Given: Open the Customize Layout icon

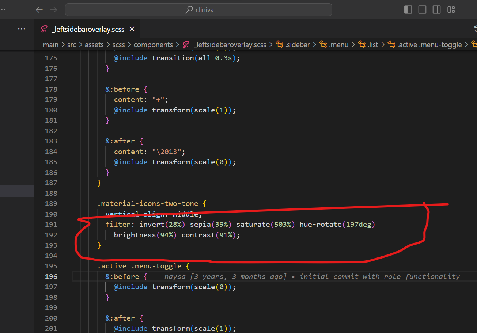Looking at the screenshot, I should [451, 10].
